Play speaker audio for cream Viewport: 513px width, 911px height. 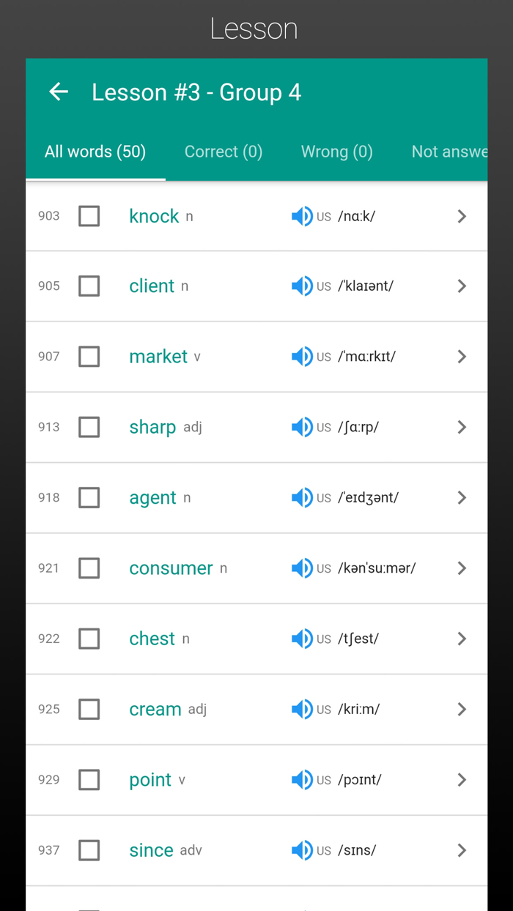[301, 709]
